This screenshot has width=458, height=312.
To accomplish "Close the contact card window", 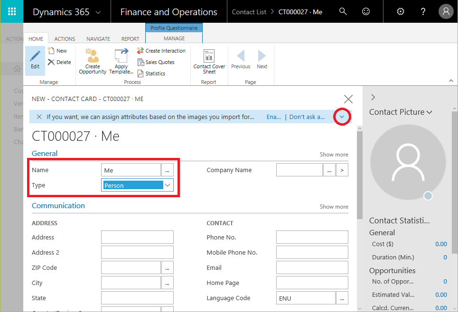I will point(348,99).
